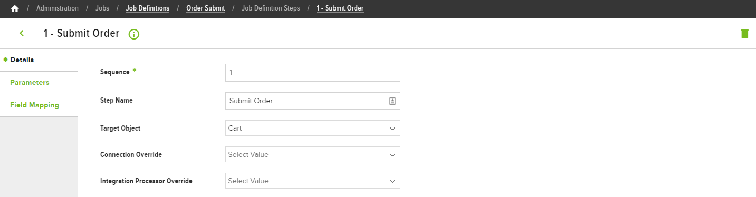Click Administration in the breadcrumb

tap(58, 8)
